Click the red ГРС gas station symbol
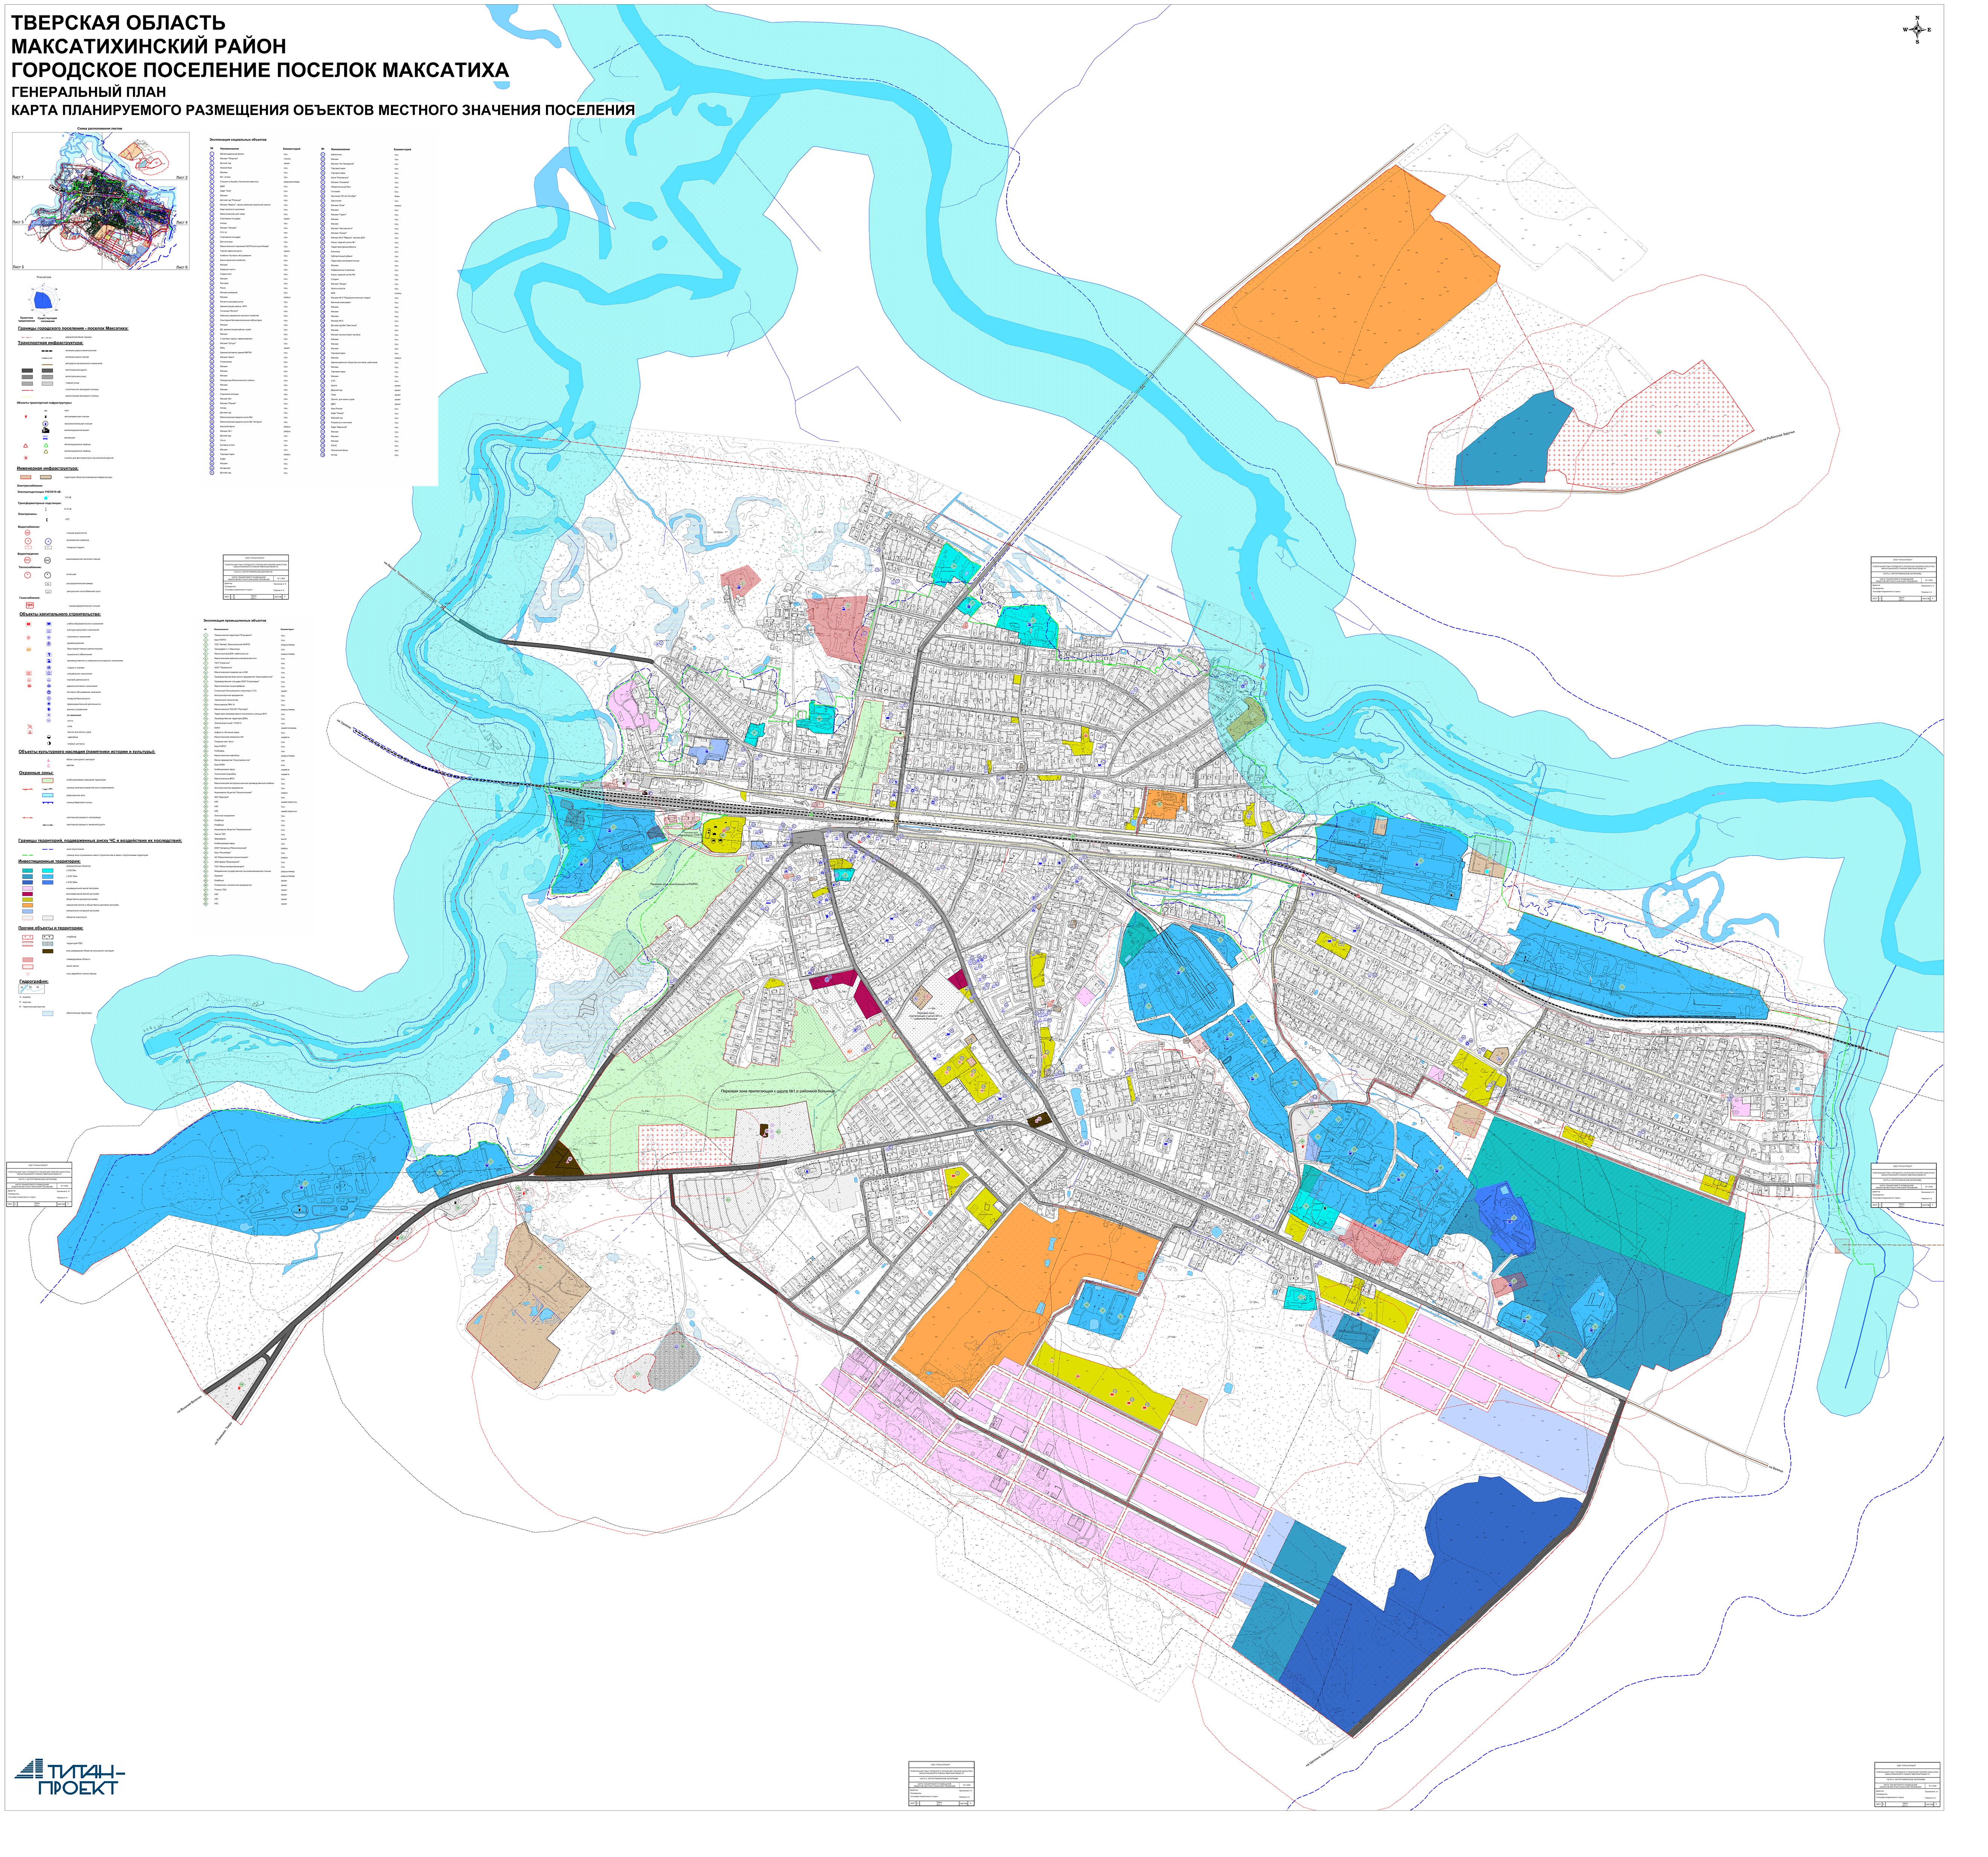The image size is (1988, 1857). coord(30,605)
